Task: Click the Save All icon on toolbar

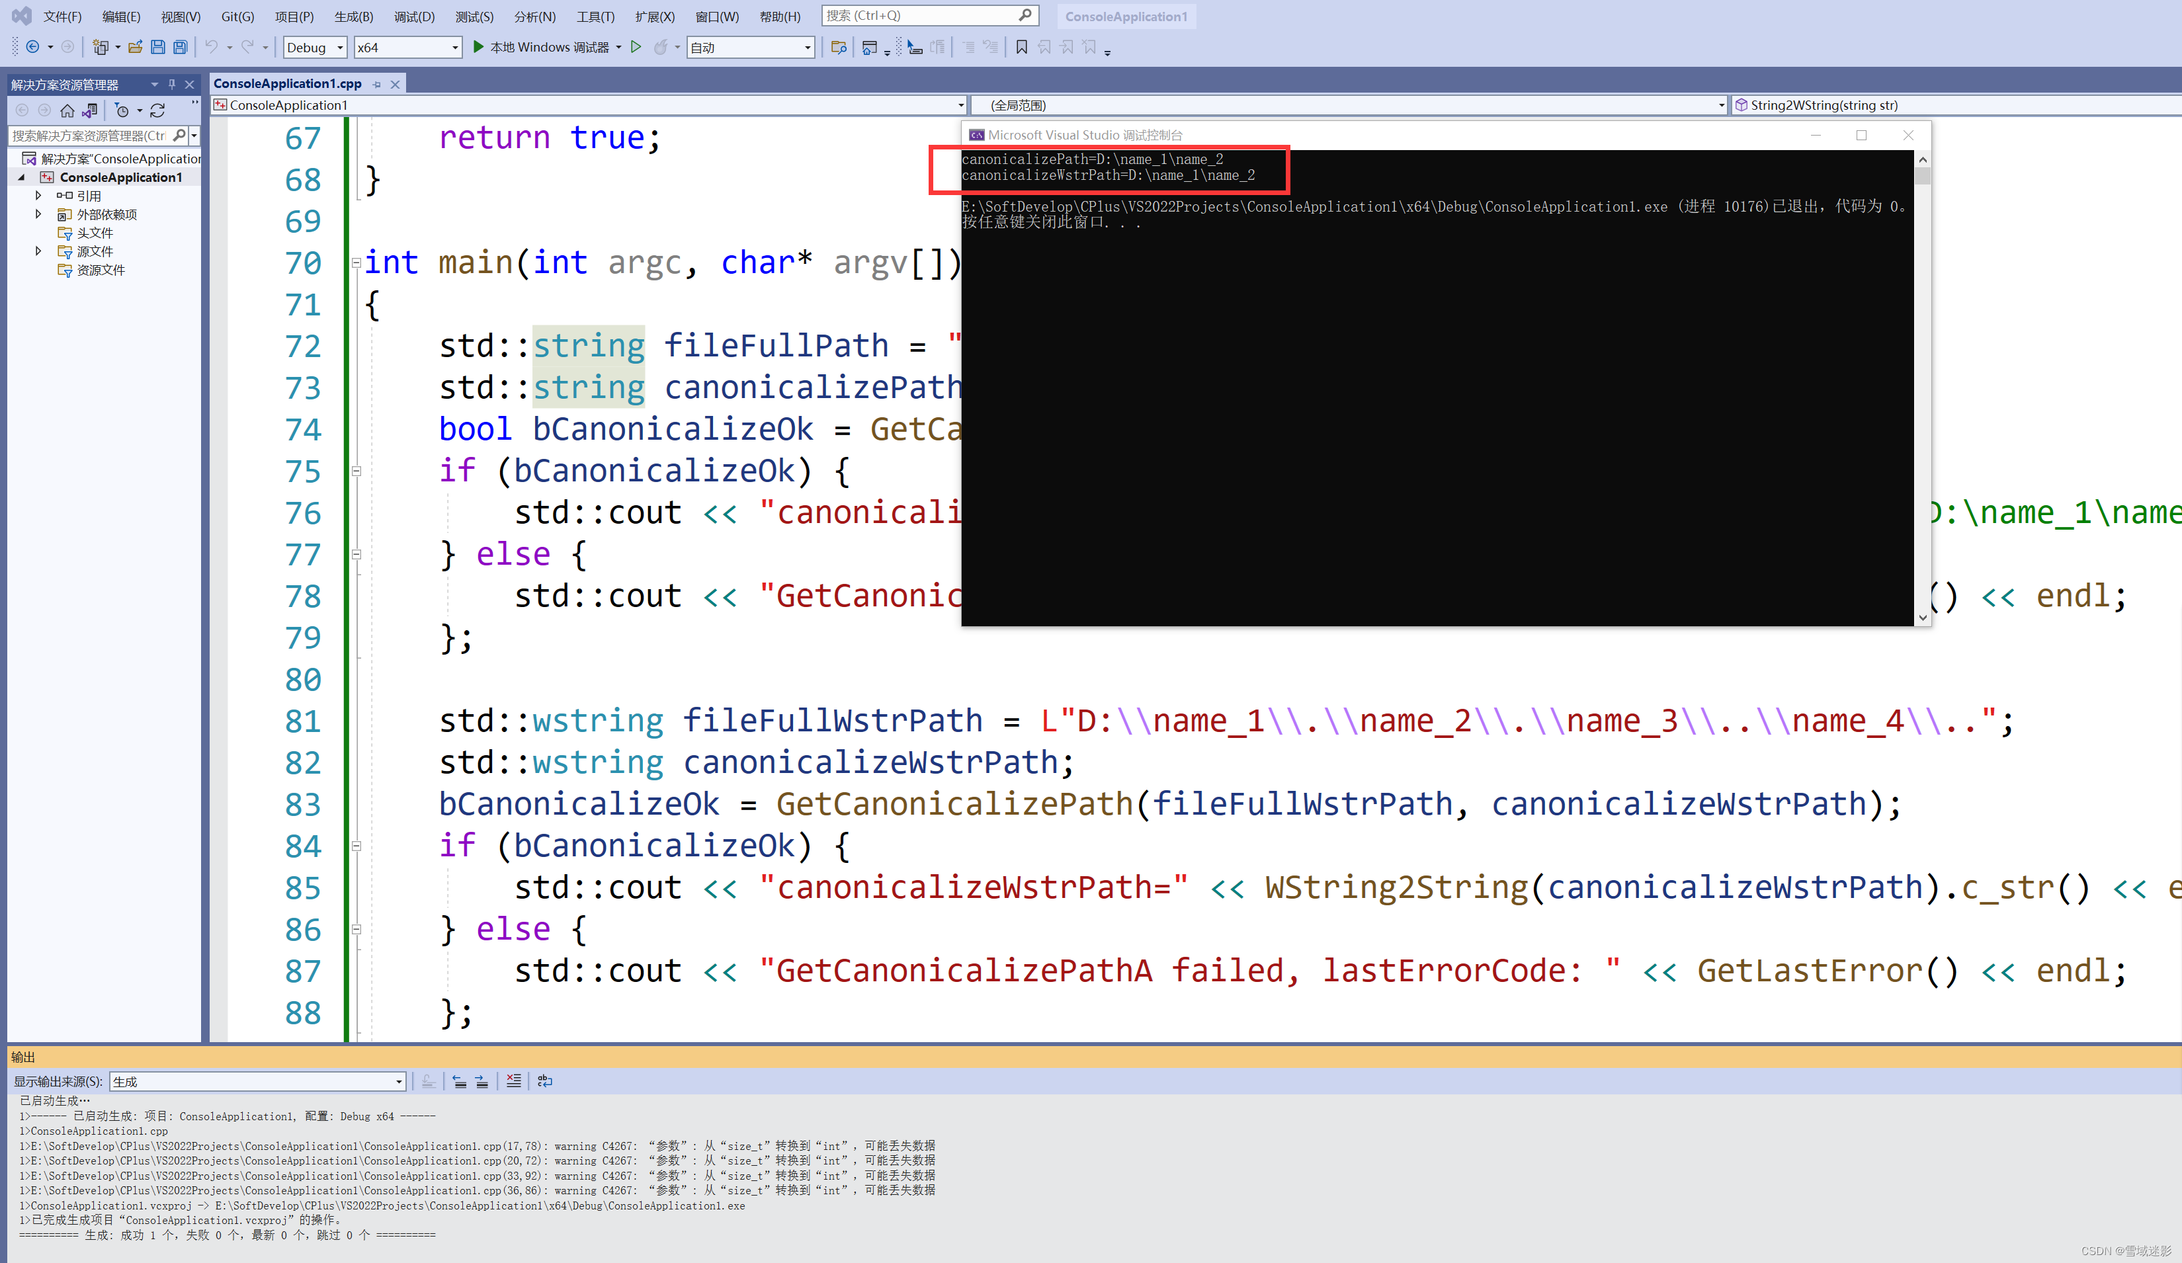Action: (x=180, y=48)
